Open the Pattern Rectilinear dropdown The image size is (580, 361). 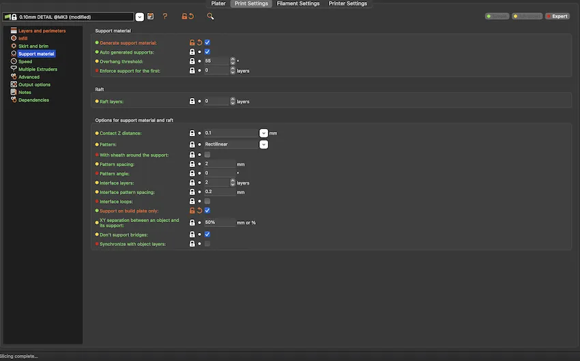[x=263, y=144]
